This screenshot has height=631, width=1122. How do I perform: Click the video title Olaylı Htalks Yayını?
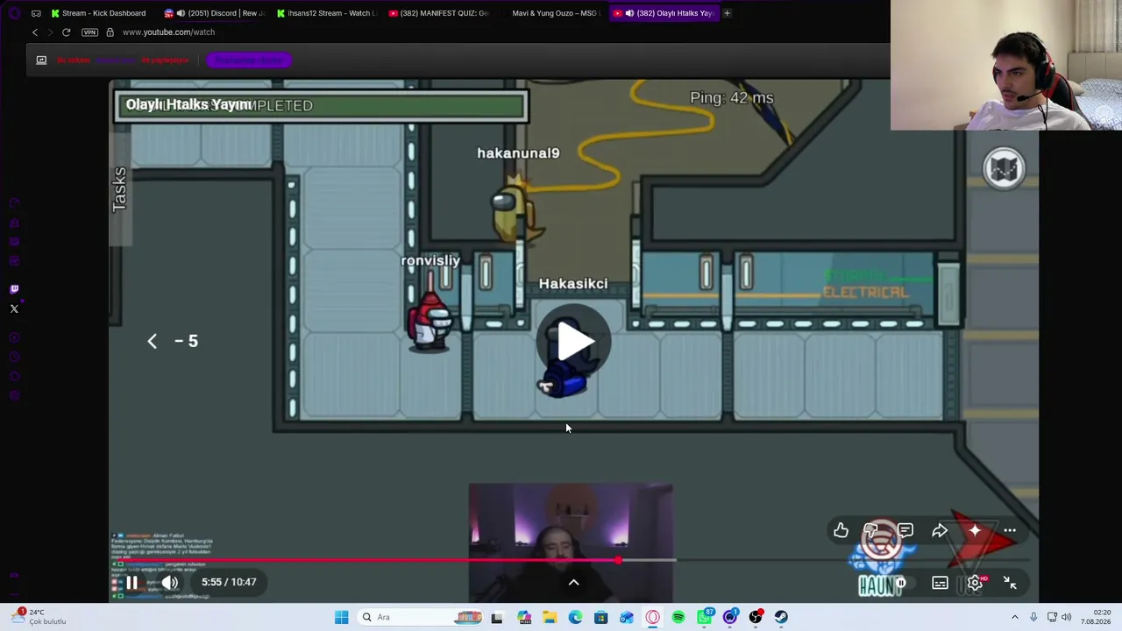[x=188, y=104]
